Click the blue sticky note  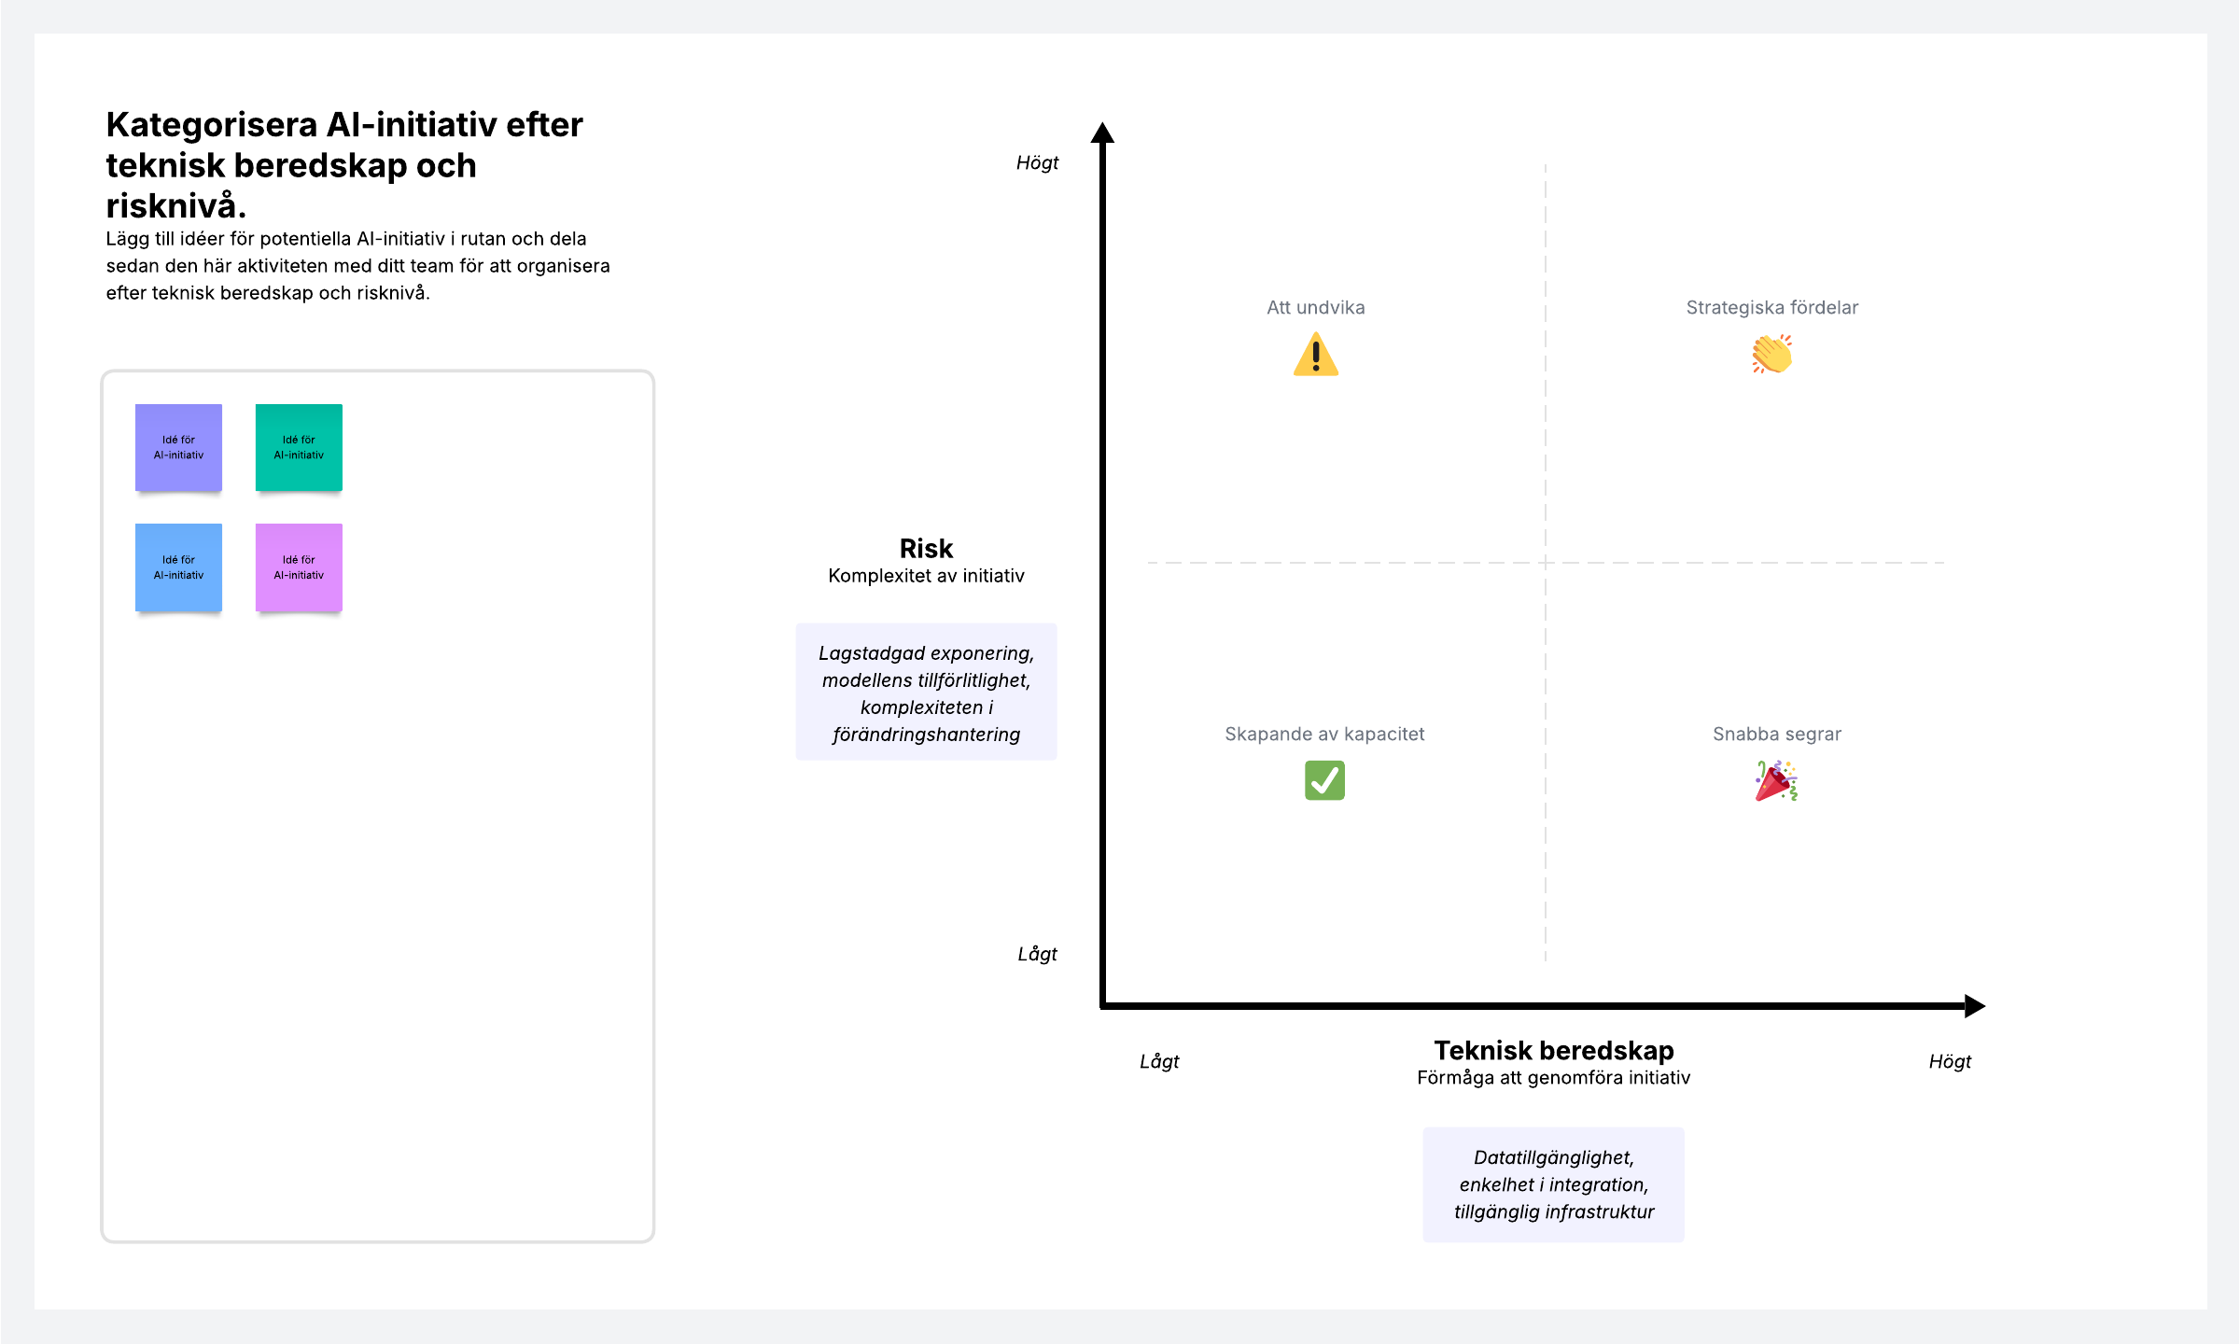pyautogui.click(x=178, y=567)
